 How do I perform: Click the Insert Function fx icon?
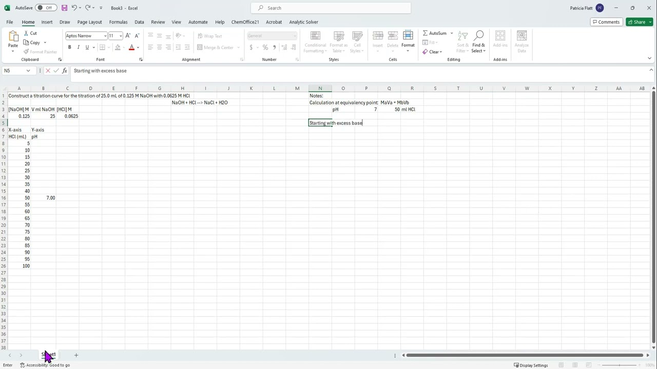pyautogui.click(x=65, y=71)
